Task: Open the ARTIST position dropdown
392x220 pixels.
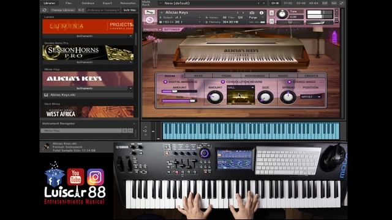Action: 311,97
